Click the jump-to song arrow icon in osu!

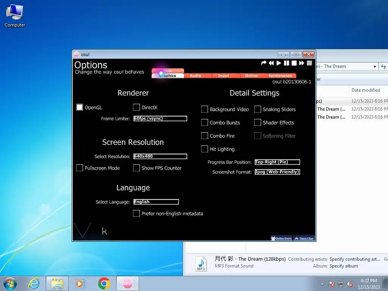pyautogui.click(x=264, y=63)
